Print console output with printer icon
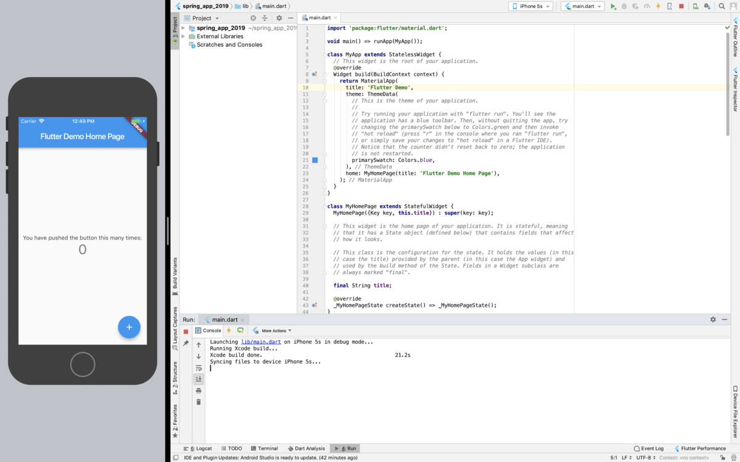Viewport: 740px width, 462px height. click(199, 391)
